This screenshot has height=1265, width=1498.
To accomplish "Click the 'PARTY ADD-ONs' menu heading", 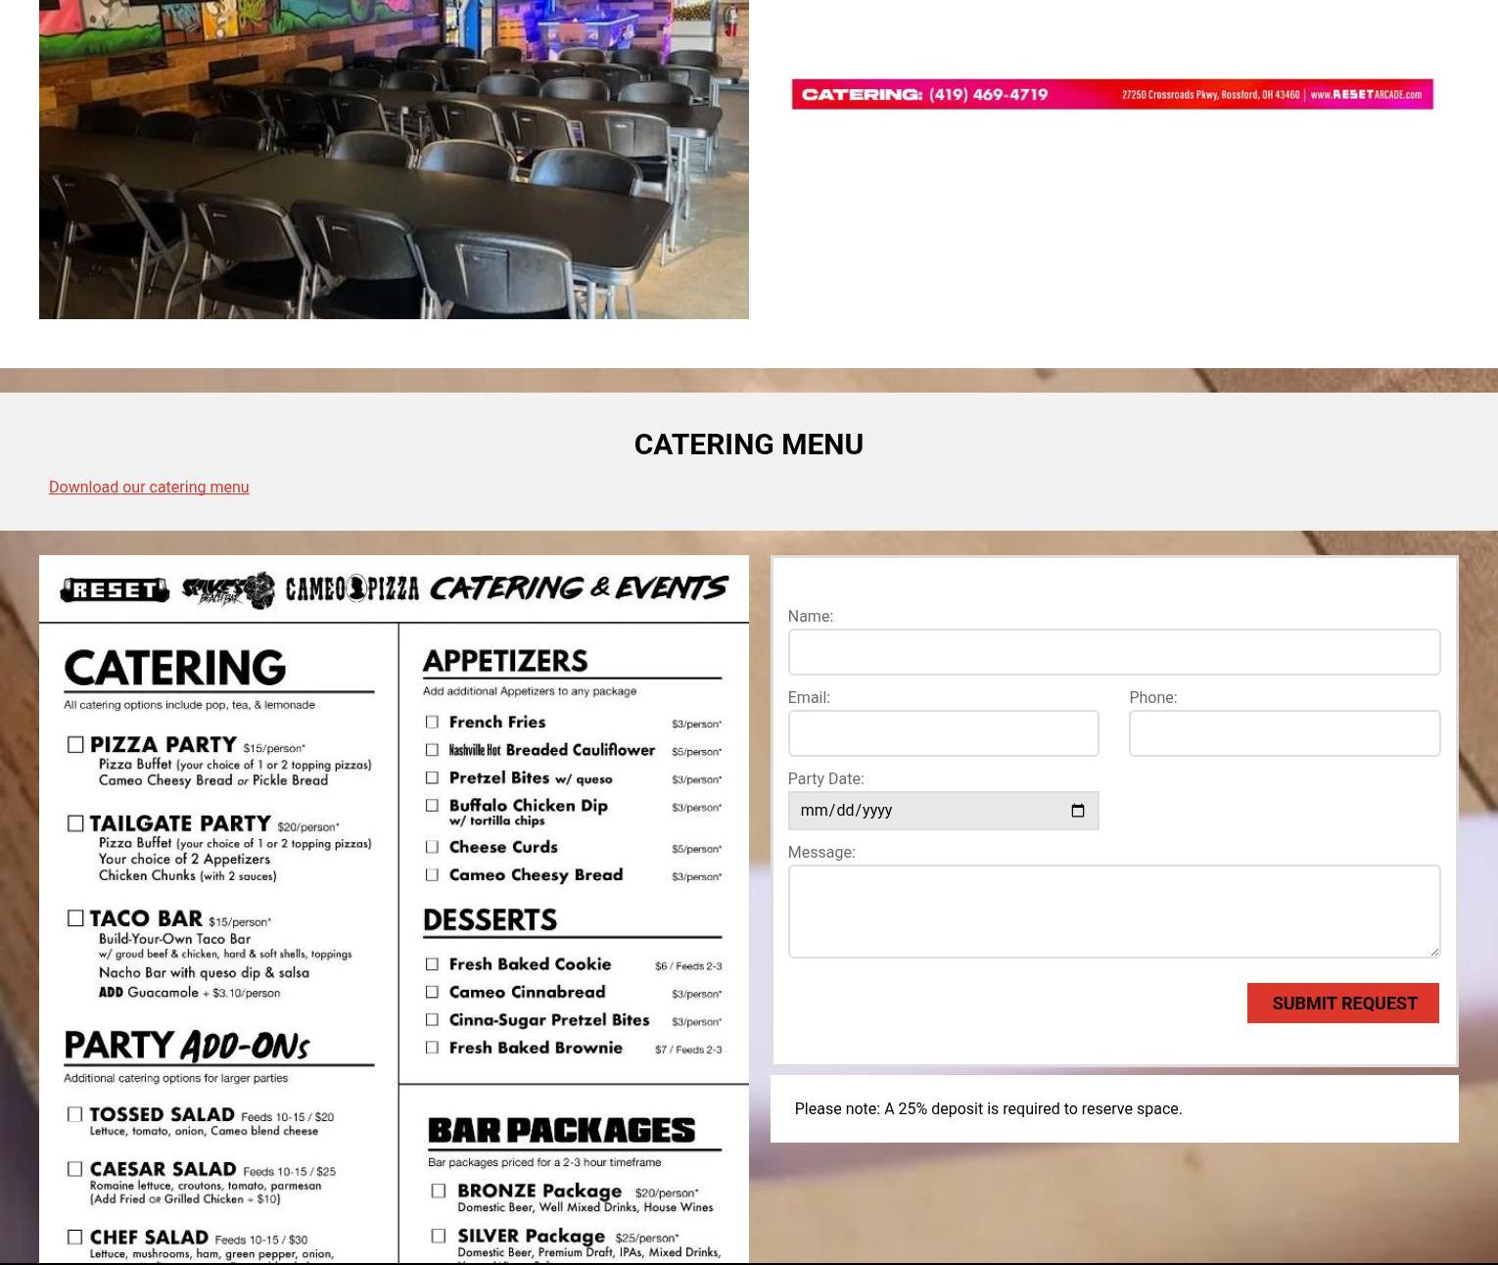I will click(186, 1046).
